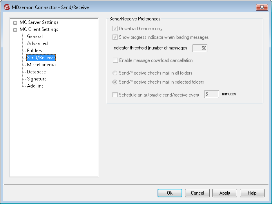Select Miscellaneous in the settings tree
The image size is (272, 204).
(42, 65)
